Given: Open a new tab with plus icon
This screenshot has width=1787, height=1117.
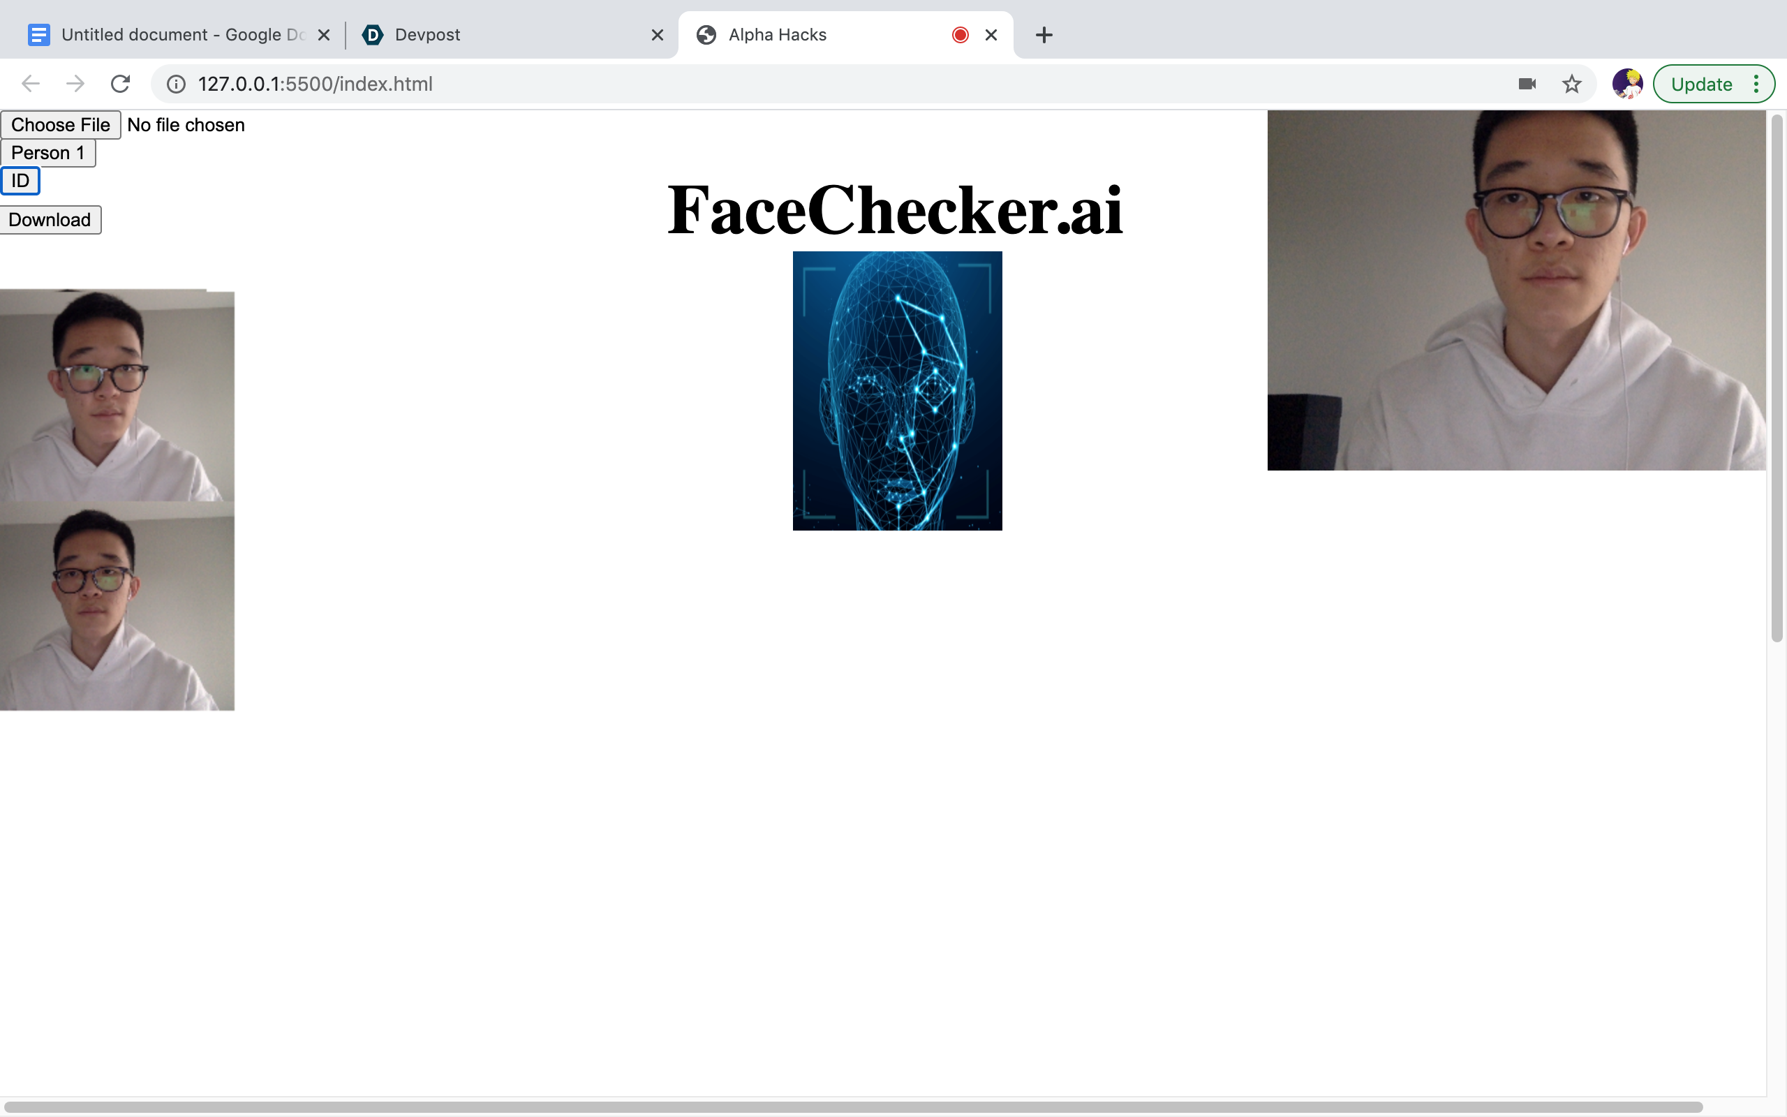Looking at the screenshot, I should (1044, 35).
